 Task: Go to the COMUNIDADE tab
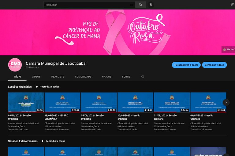(x=83, y=77)
